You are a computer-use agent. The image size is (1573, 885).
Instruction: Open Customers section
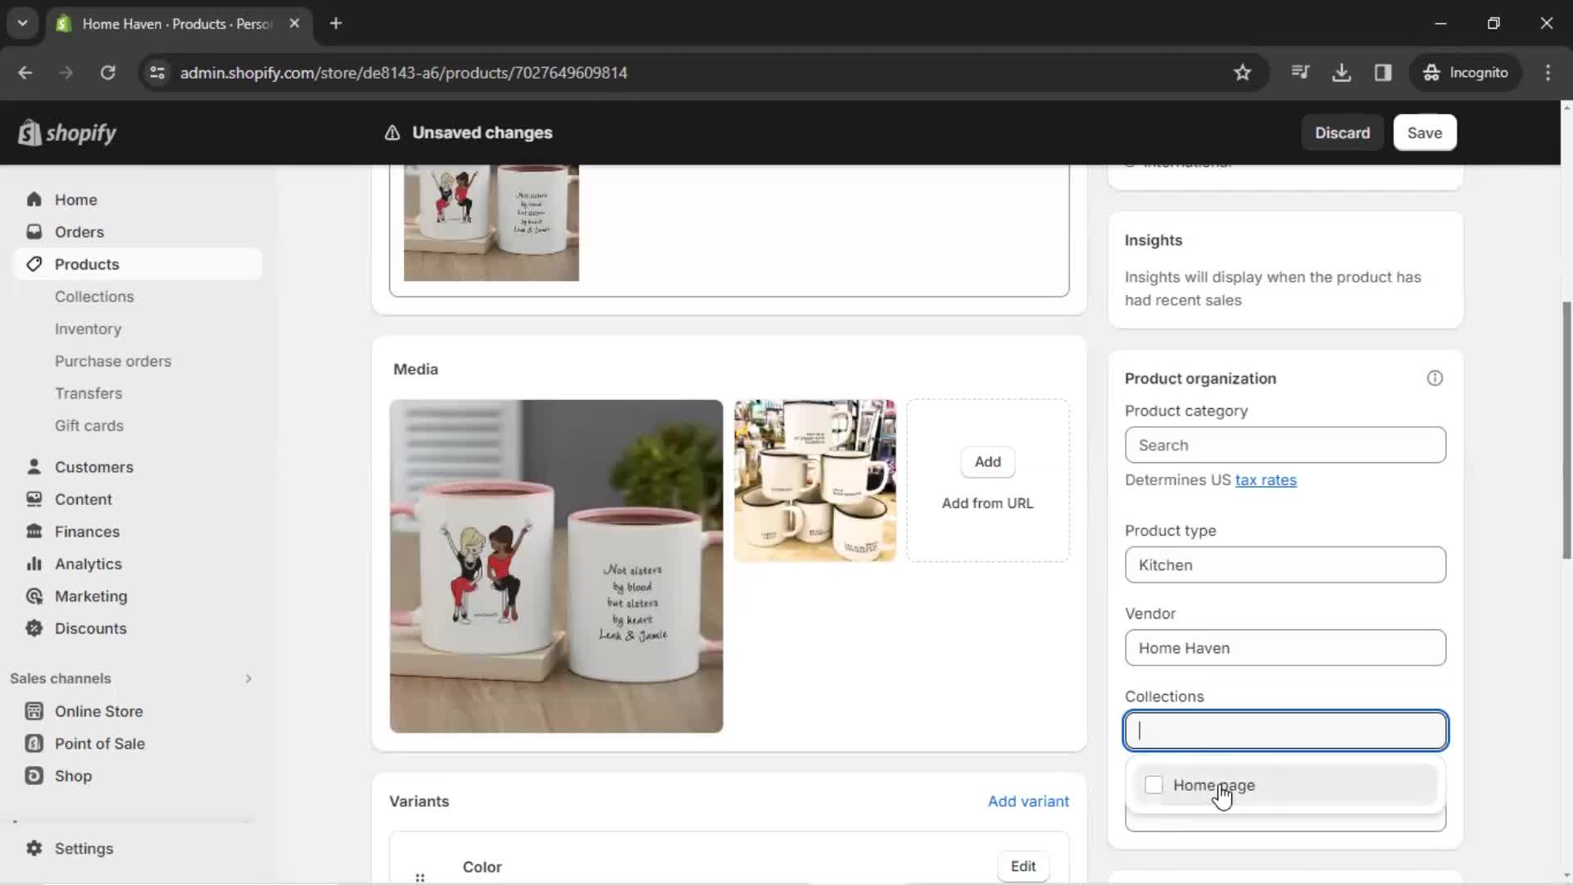click(94, 467)
